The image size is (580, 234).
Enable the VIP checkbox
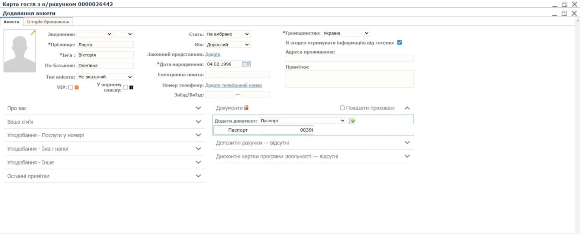(x=71, y=87)
